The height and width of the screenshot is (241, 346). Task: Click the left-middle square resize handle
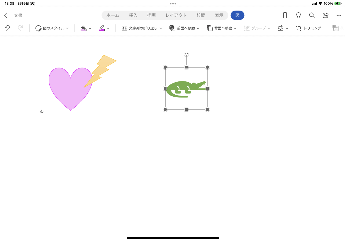click(165, 88)
